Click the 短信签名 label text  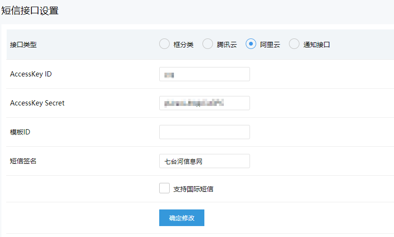[x=23, y=161]
